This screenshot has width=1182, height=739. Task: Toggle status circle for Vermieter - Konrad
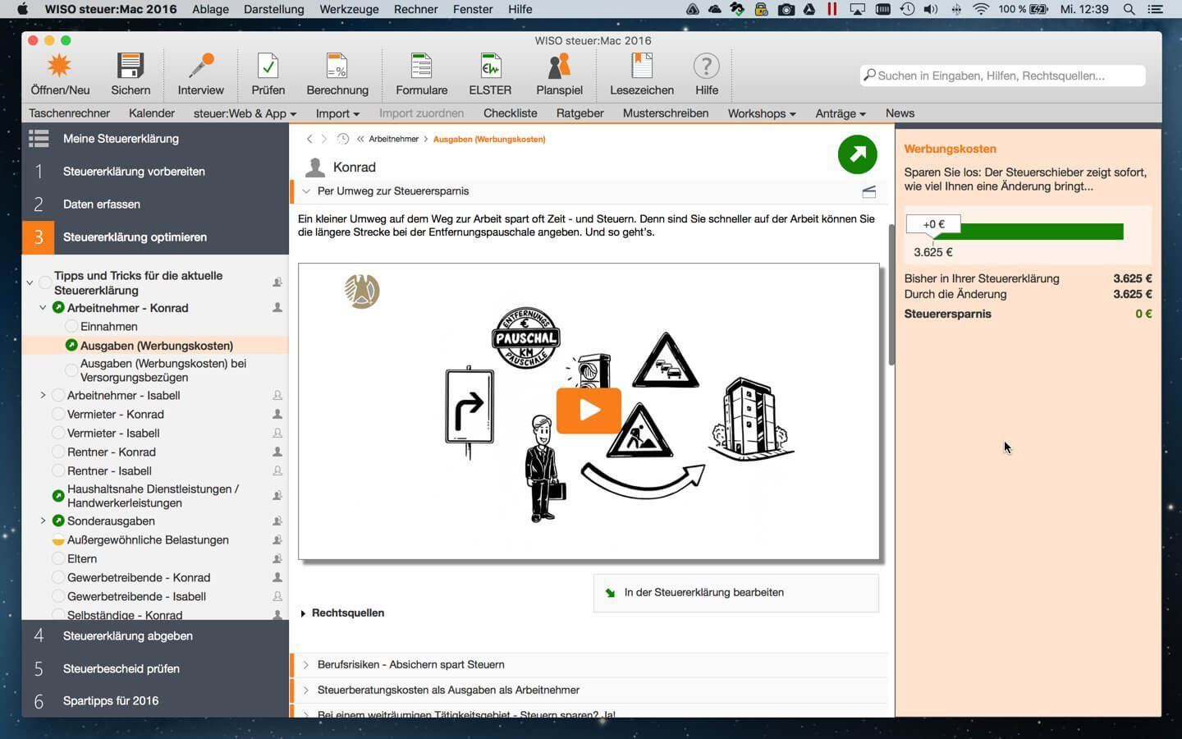(58, 415)
